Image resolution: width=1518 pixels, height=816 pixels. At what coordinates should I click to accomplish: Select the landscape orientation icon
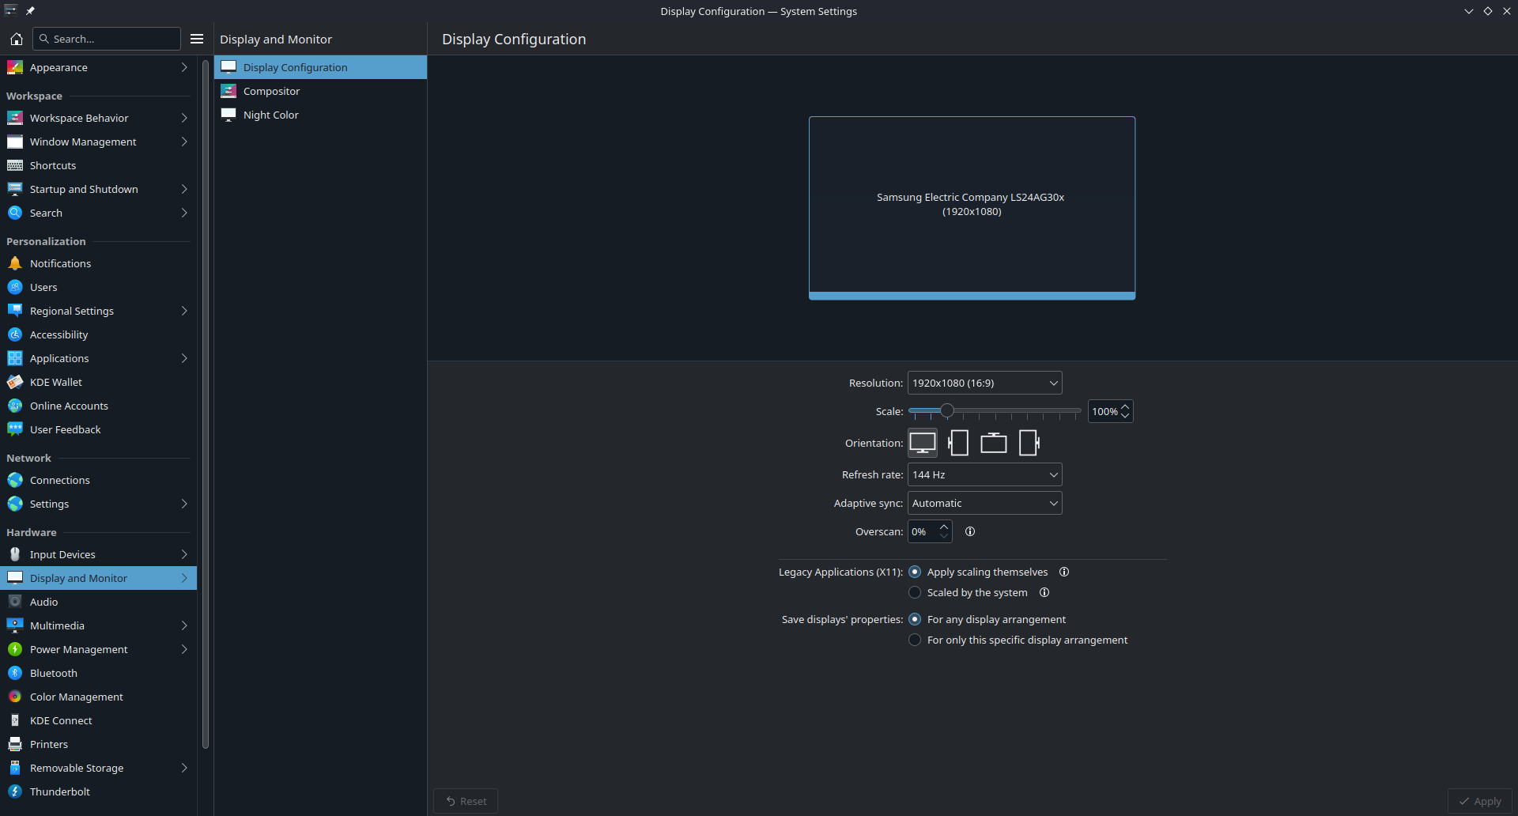[923, 443]
